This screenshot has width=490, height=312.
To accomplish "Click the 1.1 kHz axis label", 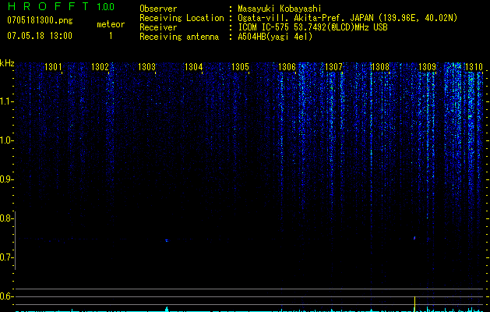I will 6,101.
